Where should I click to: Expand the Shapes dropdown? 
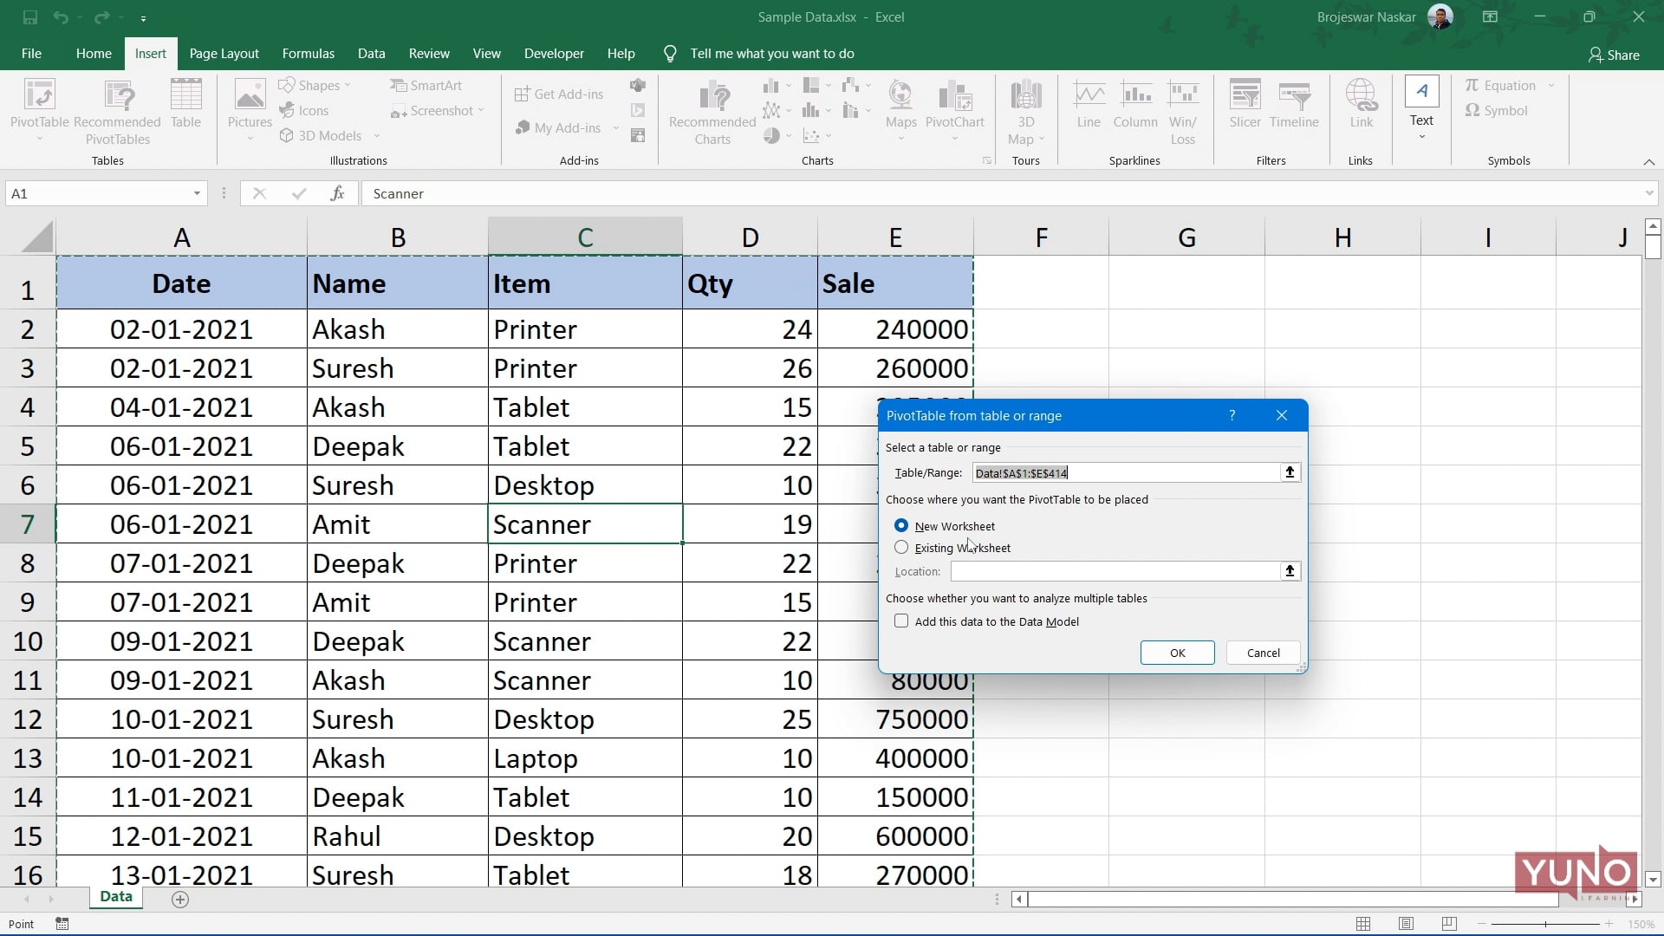[348, 85]
